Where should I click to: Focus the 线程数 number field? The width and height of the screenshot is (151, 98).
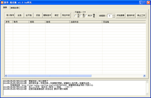coord(110,16)
